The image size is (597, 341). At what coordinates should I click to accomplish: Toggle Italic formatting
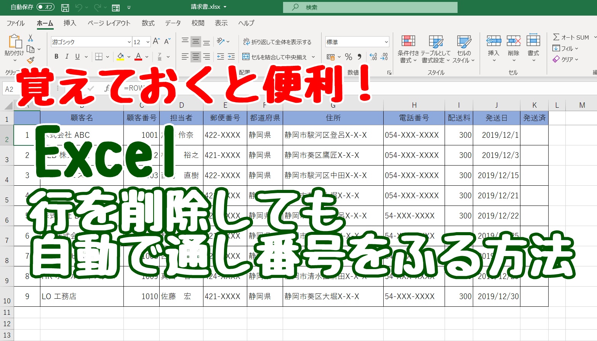click(x=67, y=57)
